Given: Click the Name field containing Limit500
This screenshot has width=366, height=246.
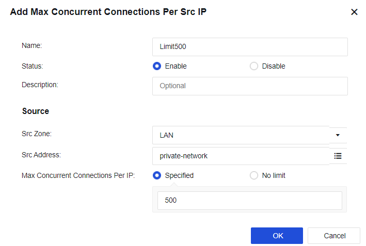Looking at the screenshot, I should 250,46.
